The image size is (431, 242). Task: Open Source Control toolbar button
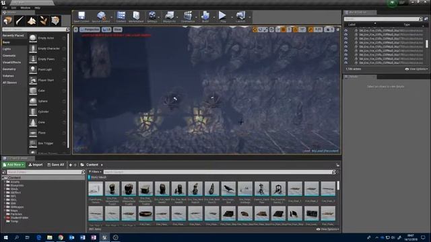[x=101, y=17]
